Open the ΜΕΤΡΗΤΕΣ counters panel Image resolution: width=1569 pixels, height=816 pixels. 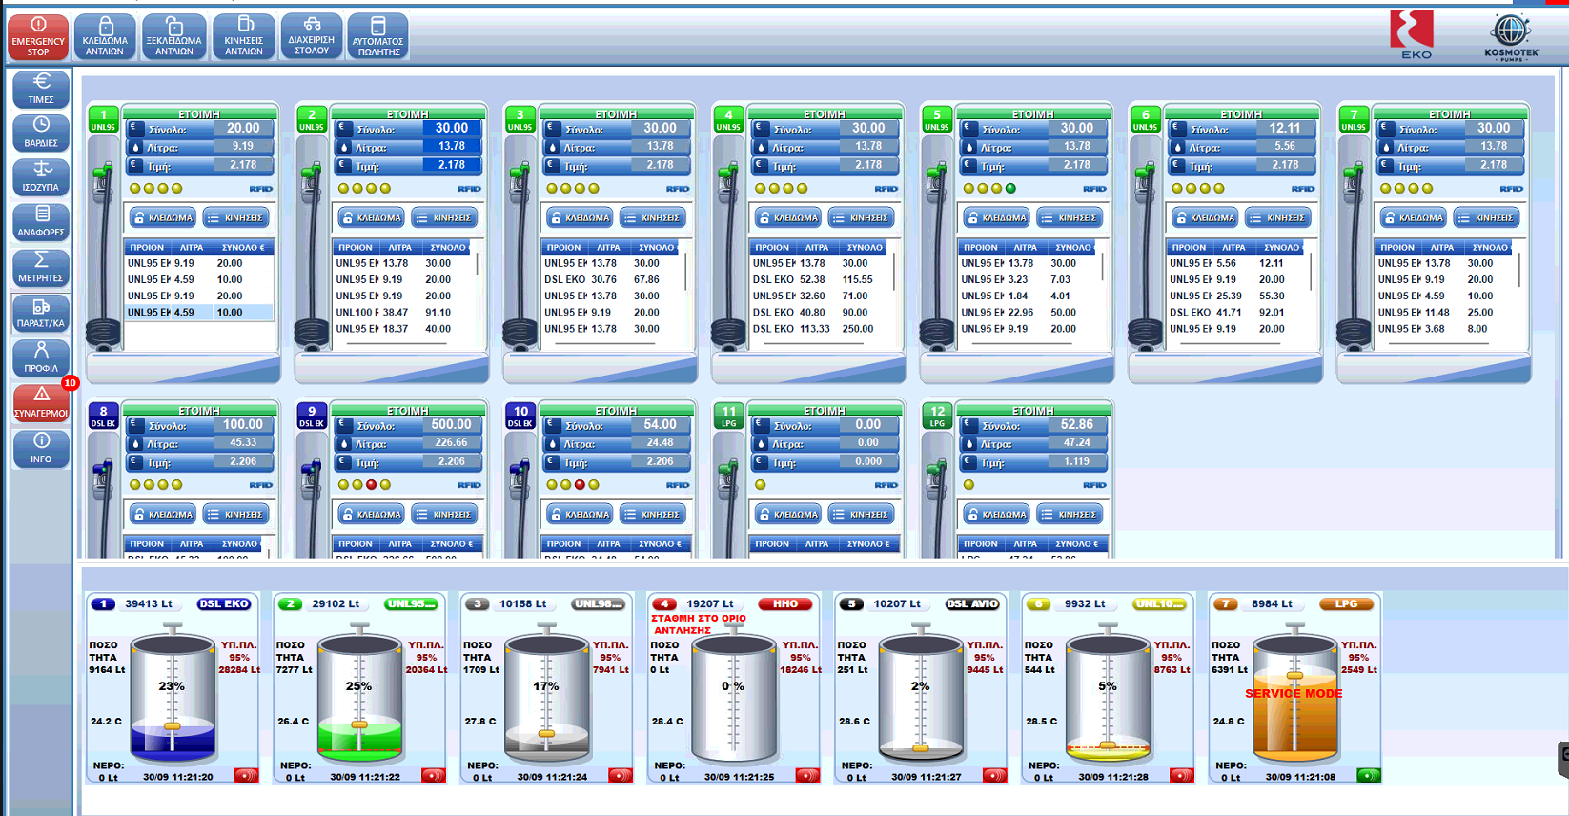pyautogui.click(x=41, y=269)
